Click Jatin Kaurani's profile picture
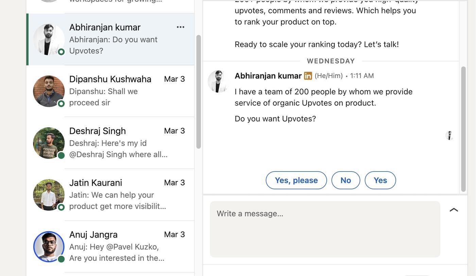Screen dimensions: 476x276 (x=49, y=195)
